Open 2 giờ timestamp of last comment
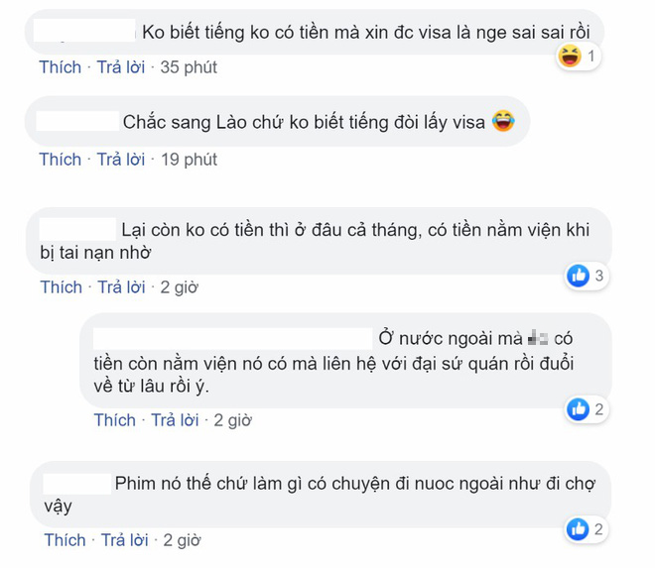The image size is (655, 568). (x=183, y=540)
